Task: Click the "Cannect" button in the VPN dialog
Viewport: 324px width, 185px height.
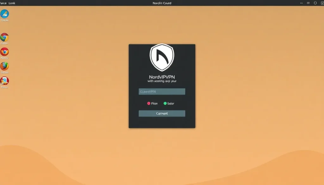Action: click(x=162, y=113)
